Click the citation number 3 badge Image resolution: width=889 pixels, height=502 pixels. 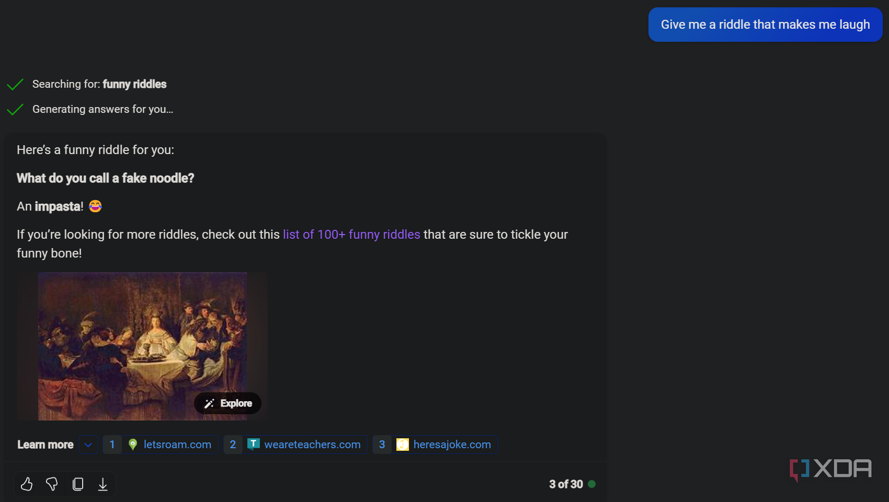pos(382,445)
